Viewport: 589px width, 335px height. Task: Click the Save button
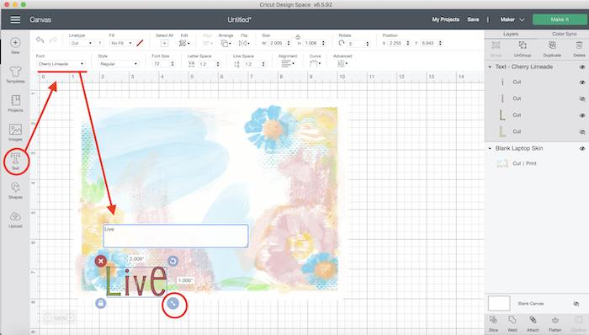tap(473, 19)
